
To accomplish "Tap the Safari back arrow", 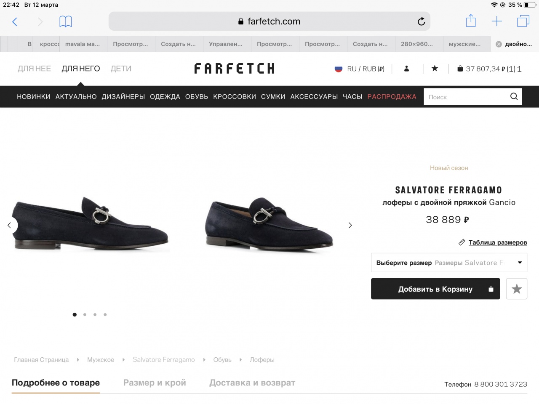I will [15, 21].
